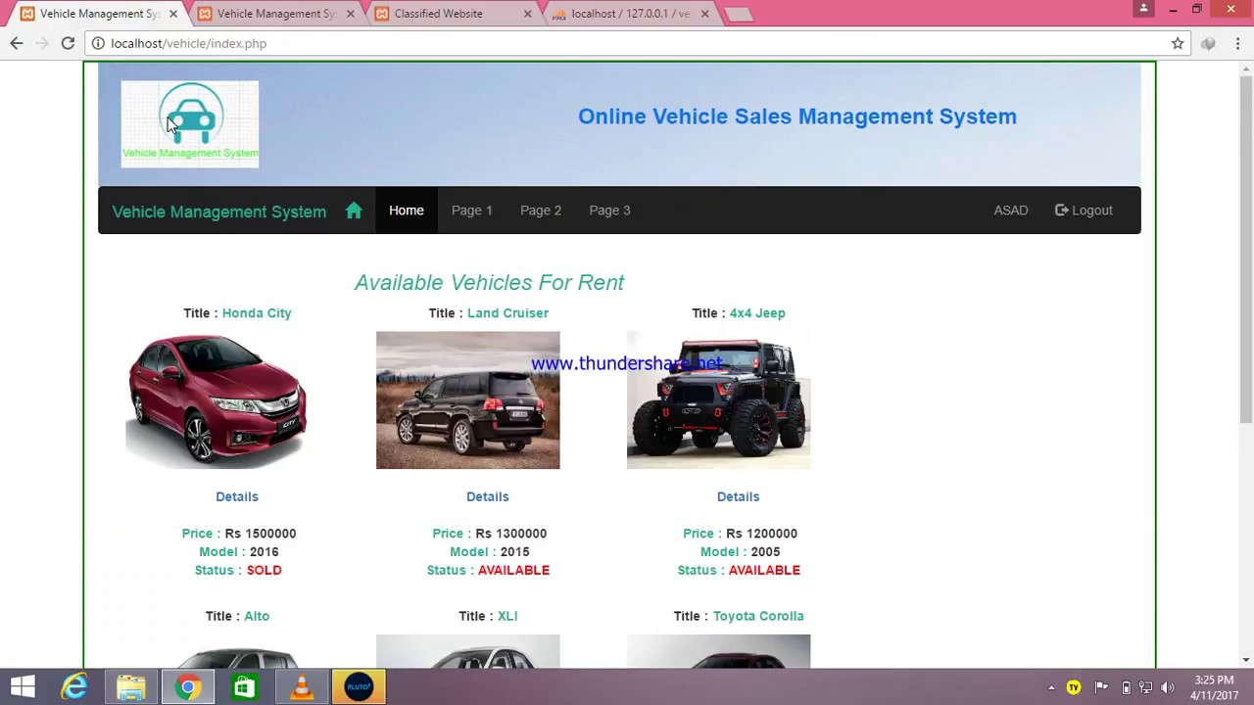
Task: Open Windows Store taskbar icon
Action: pos(244,687)
